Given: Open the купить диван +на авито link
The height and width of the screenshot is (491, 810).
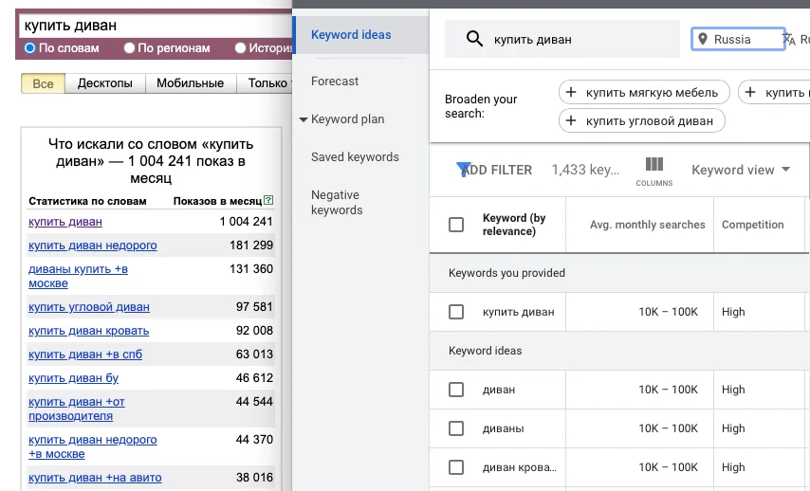Looking at the screenshot, I should pos(95,478).
